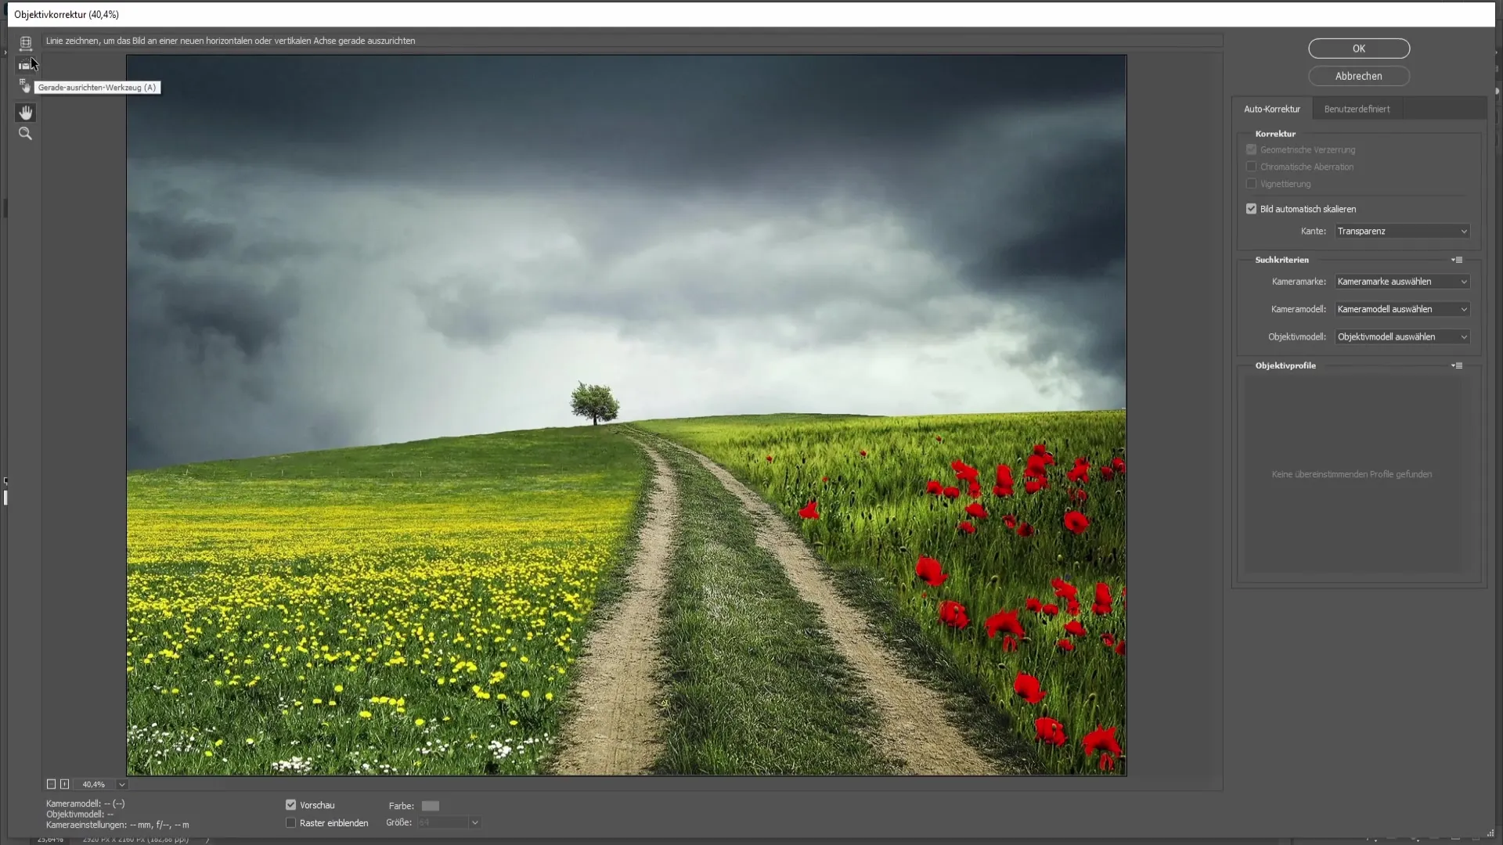This screenshot has width=1503, height=845.
Task: Enable Raster einblenden checkbox
Action: 290,823
